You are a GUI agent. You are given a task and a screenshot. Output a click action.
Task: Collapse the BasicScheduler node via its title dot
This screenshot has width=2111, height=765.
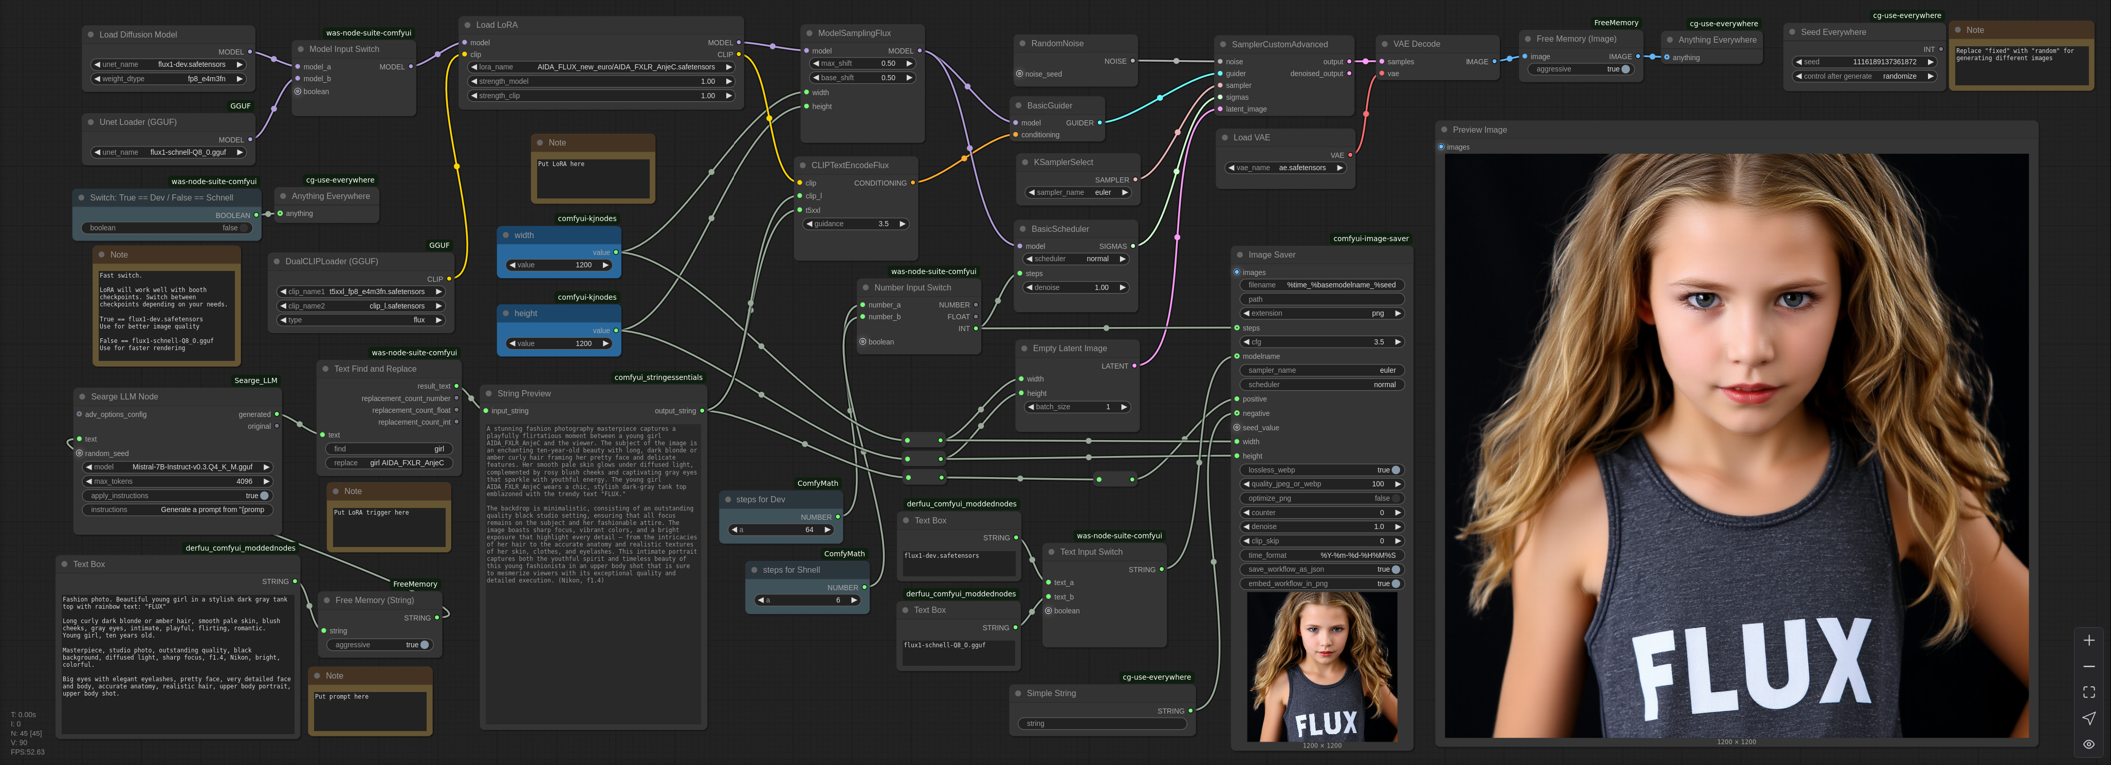tap(1022, 230)
